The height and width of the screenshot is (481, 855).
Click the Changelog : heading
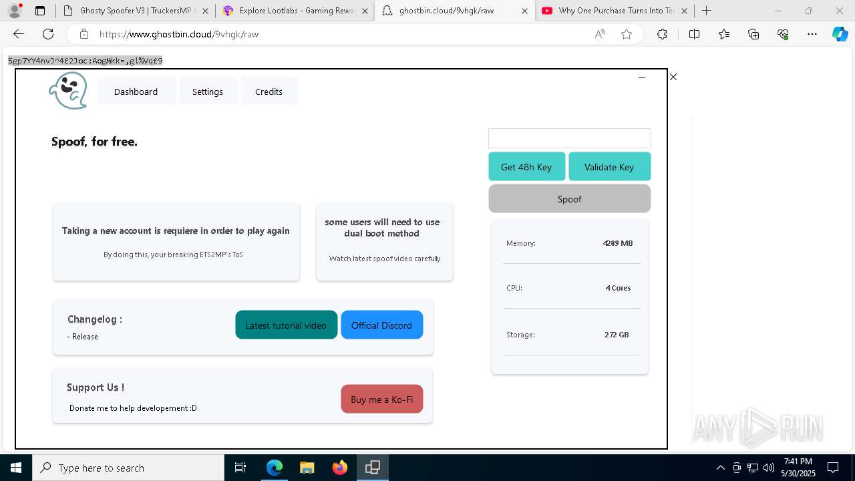tap(95, 319)
